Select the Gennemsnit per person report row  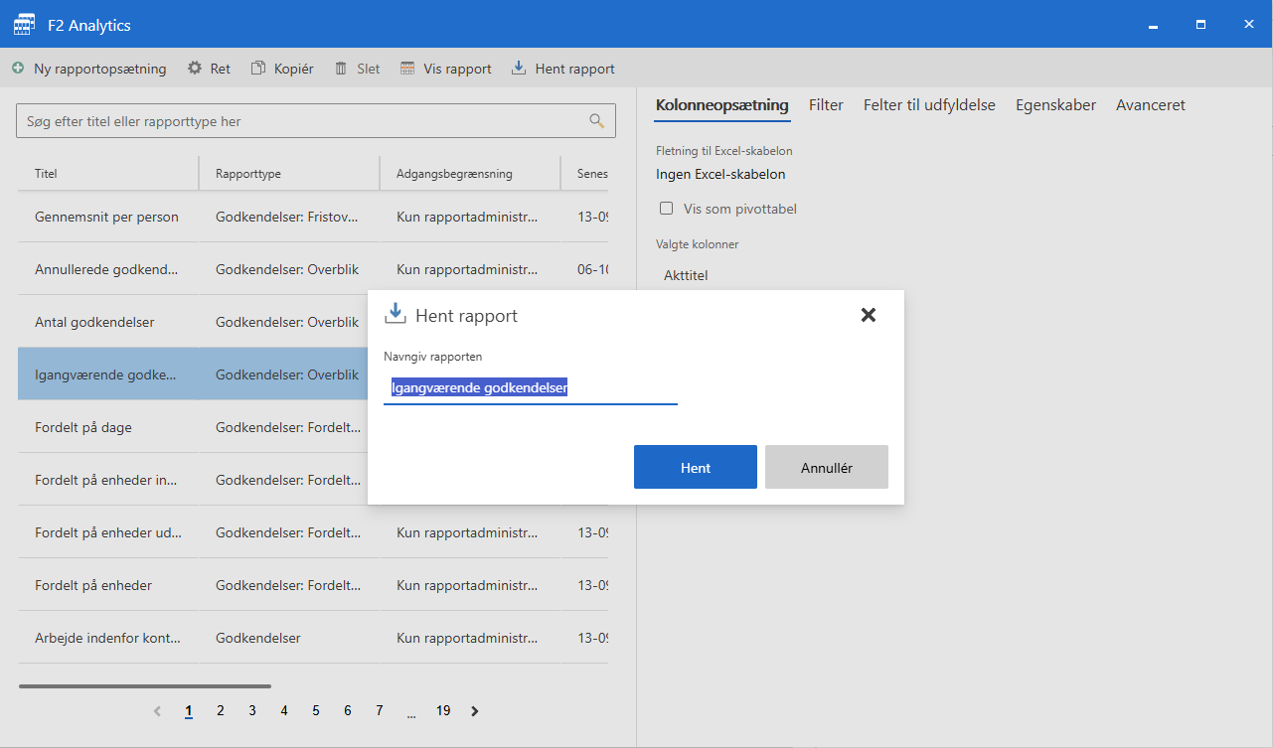pos(106,217)
